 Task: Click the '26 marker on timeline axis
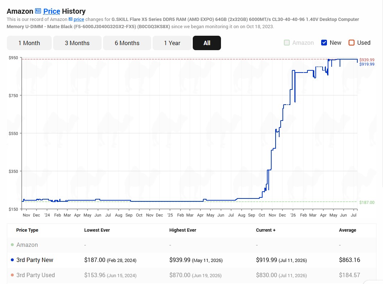click(293, 215)
